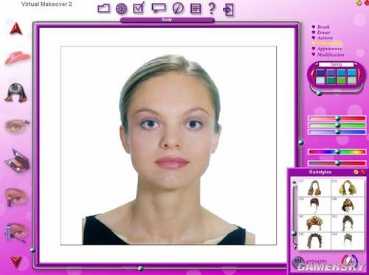This screenshot has width=369, height=275.
Task: Click the Spring palette name field
Action: tap(336, 64)
